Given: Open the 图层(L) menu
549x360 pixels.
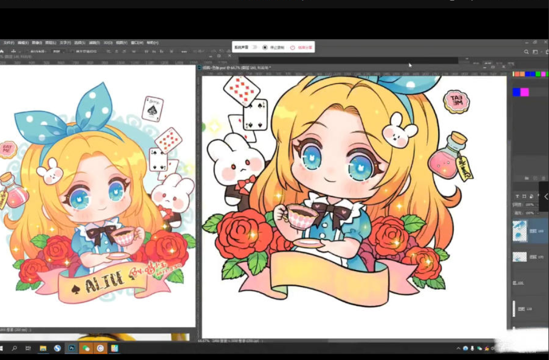Looking at the screenshot, I should click(x=50, y=43).
